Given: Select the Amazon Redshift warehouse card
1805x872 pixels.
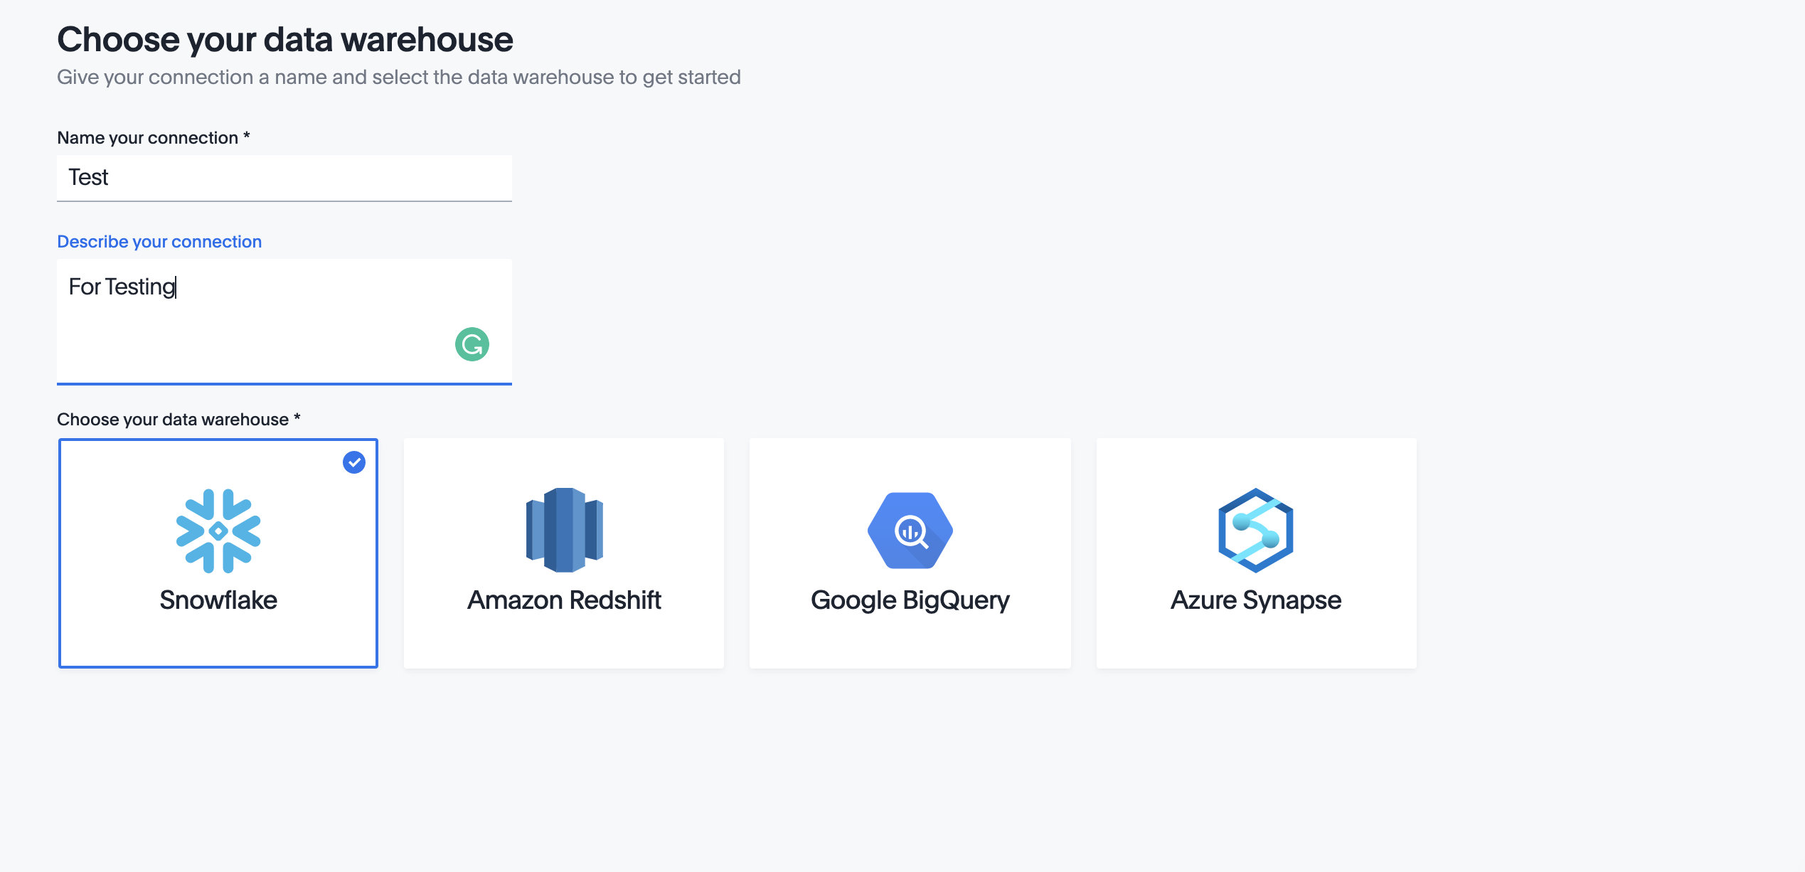Looking at the screenshot, I should coord(563,553).
